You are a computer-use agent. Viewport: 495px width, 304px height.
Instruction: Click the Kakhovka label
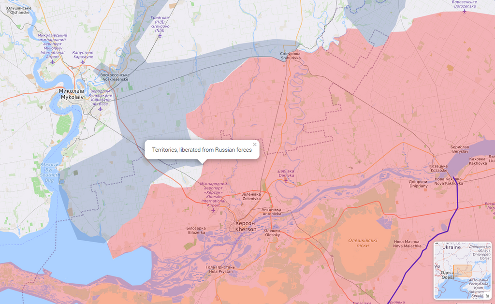(478, 161)
